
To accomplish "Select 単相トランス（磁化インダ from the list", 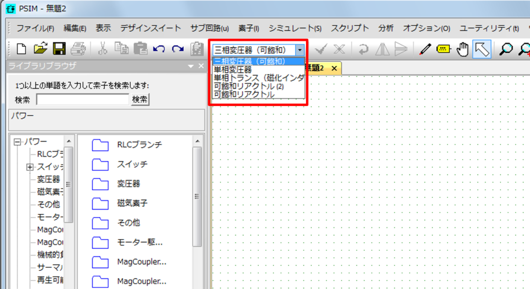I will pos(259,78).
